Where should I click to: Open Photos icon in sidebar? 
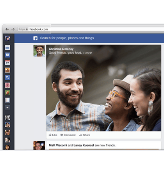[7, 70]
